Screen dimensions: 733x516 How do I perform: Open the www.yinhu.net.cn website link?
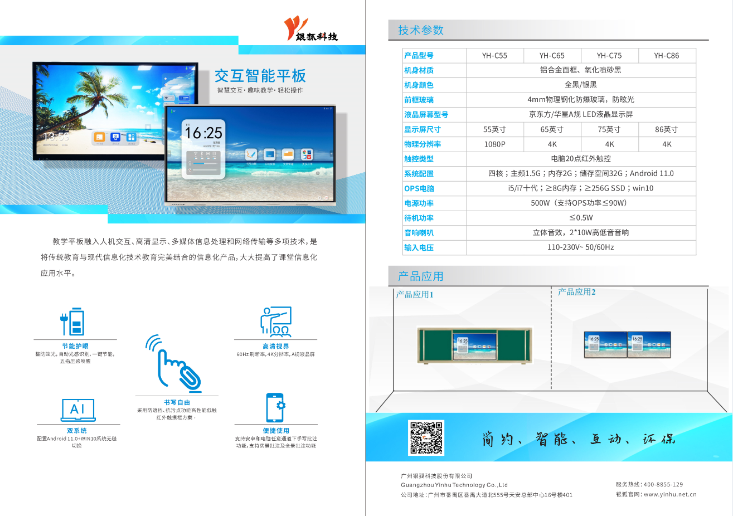(669, 494)
